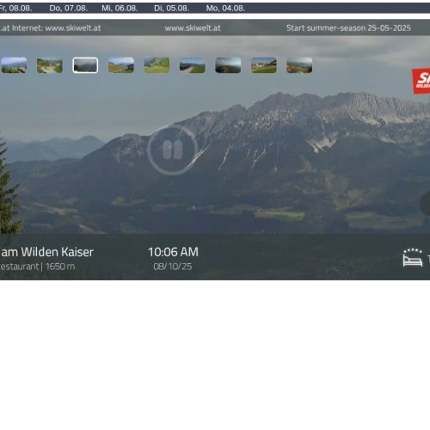The width and height of the screenshot is (430, 430).
Task: Click the 08/10/25 date text
Action: click(x=173, y=267)
